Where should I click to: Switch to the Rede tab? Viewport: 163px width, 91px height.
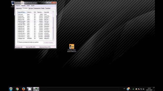pos(43,8)
